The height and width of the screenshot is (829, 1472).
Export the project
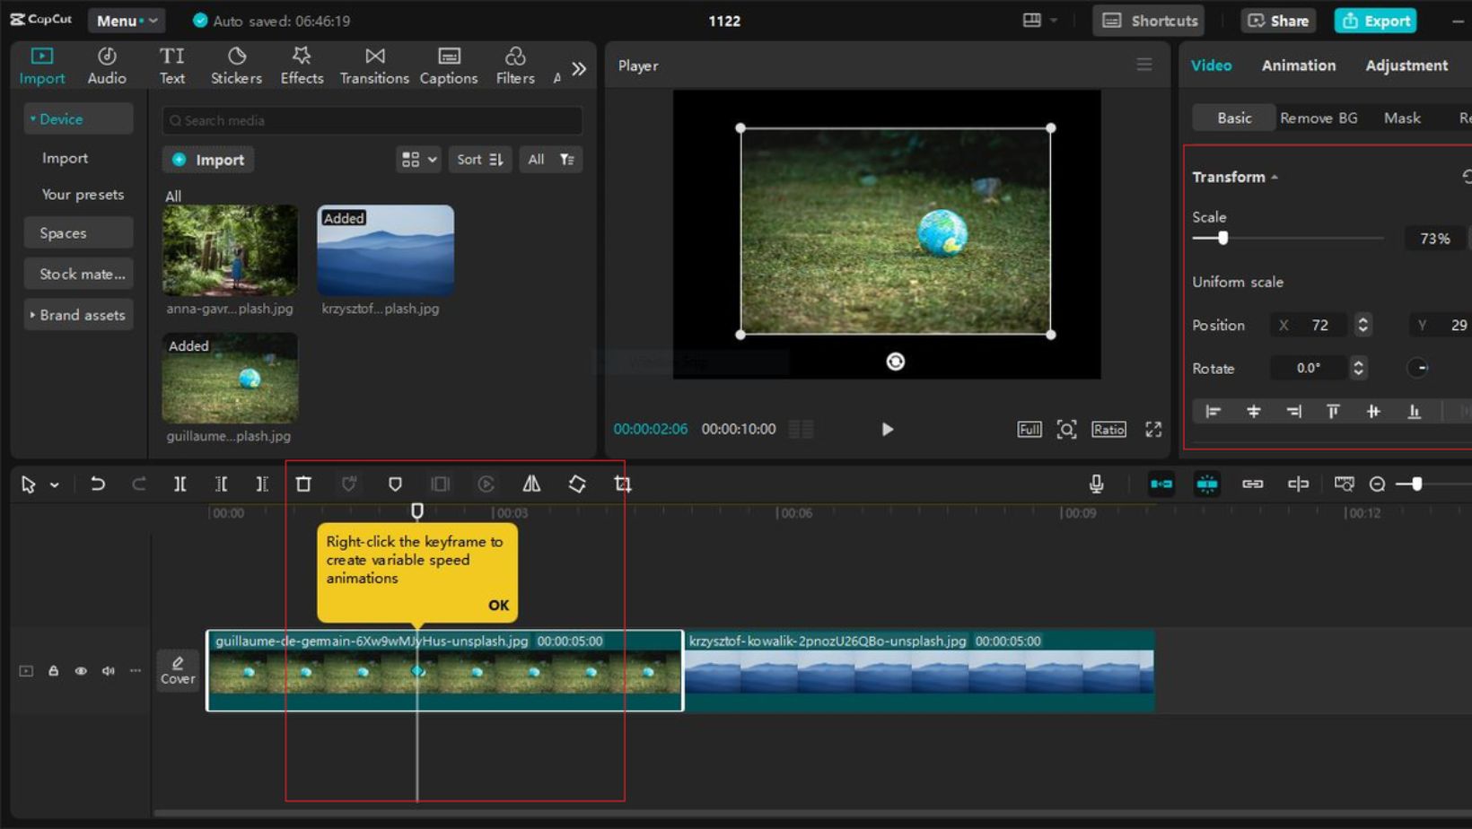tap(1375, 21)
